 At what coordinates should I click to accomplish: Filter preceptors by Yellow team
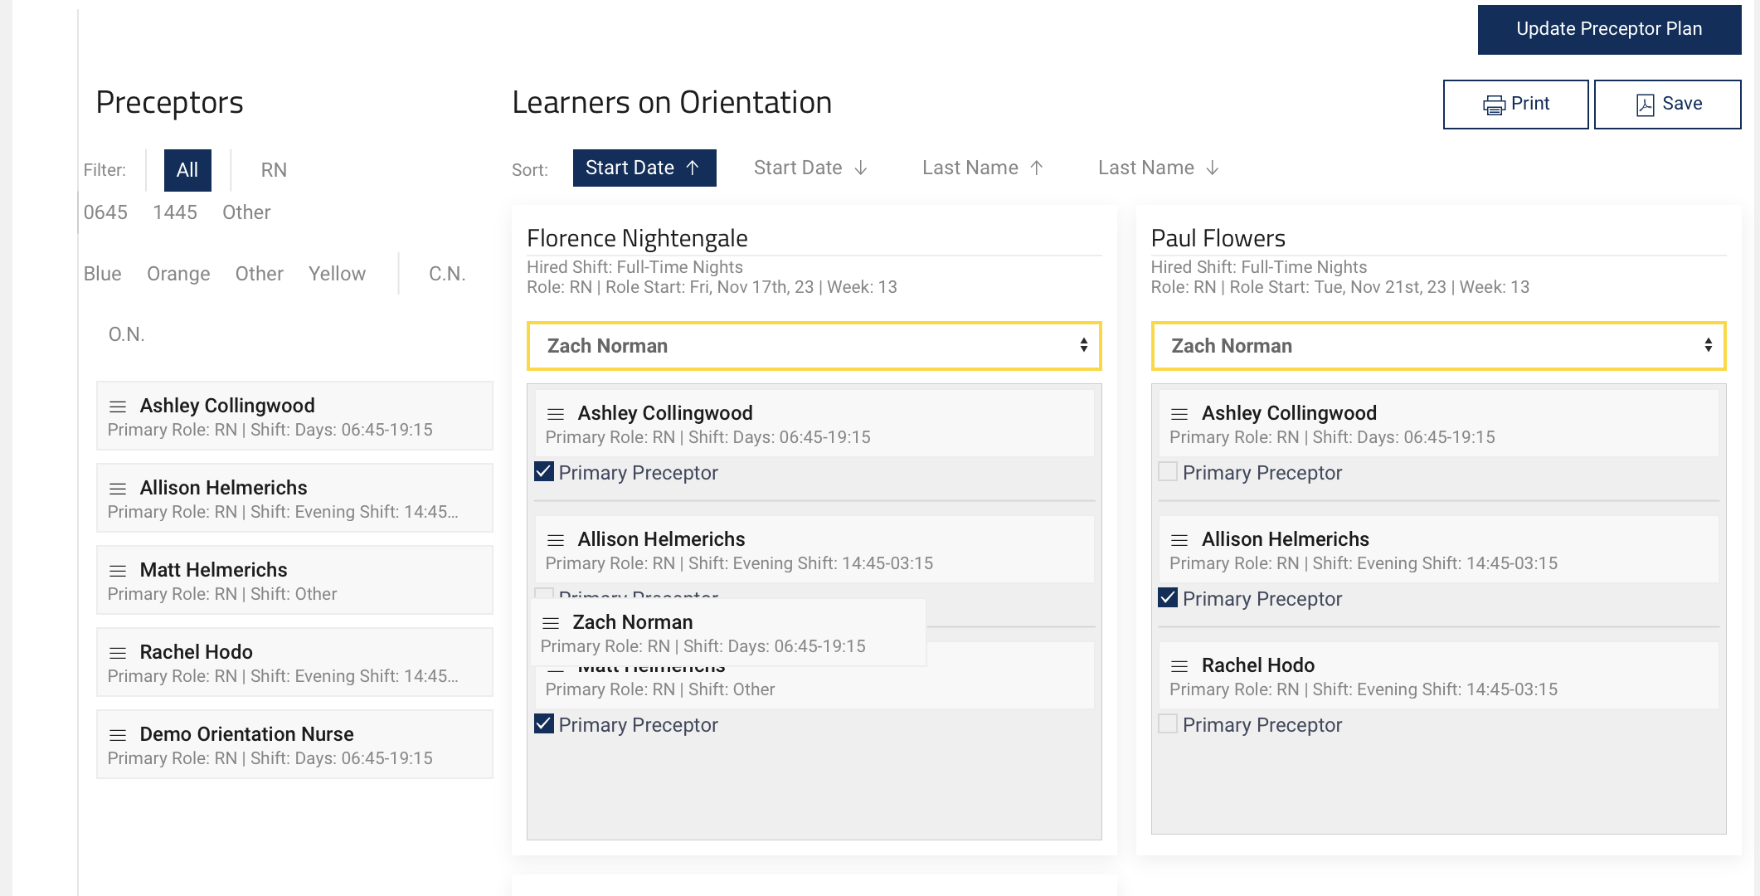tap(337, 275)
